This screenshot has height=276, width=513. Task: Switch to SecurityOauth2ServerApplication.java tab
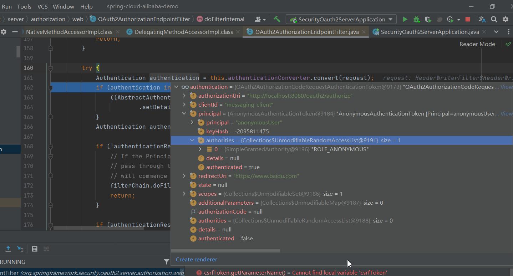pyautogui.click(x=430, y=32)
